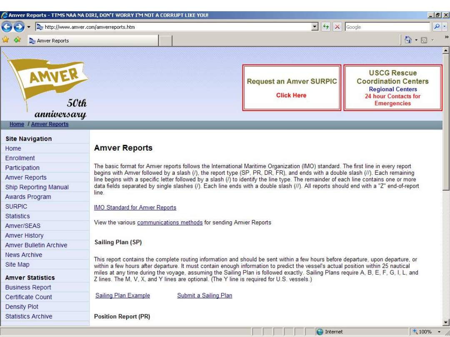Select the Amver Reports browser tab
This screenshot has width=450, height=337.
(92, 41)
